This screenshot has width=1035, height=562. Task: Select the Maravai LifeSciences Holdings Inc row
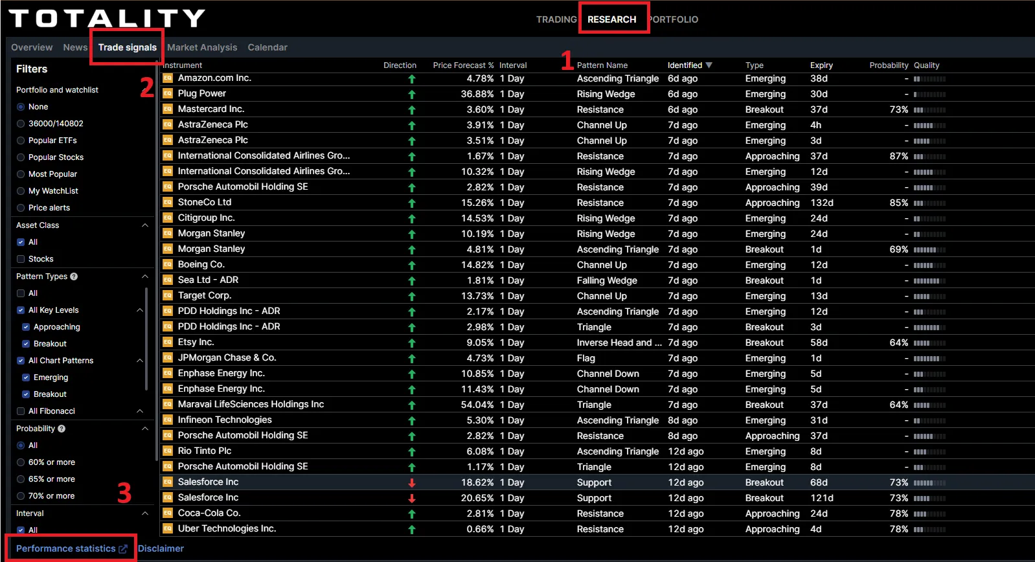point(597,405)
